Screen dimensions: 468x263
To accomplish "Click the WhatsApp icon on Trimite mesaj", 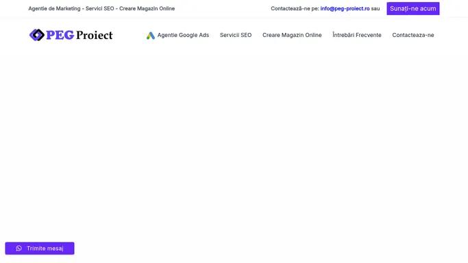I will 19,248.
